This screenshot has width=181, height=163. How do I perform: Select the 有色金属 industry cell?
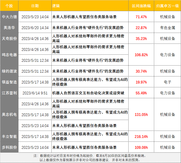(167, 28)
